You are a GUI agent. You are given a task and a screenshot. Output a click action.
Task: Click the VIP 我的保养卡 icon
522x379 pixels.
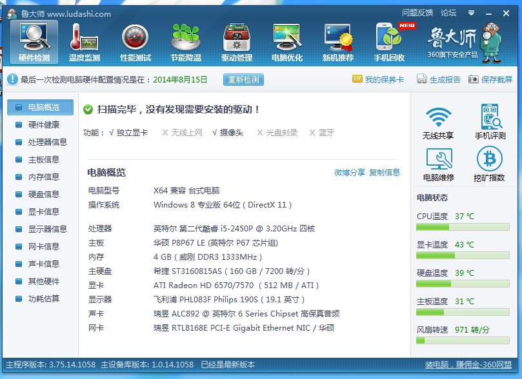coord(357,79)
